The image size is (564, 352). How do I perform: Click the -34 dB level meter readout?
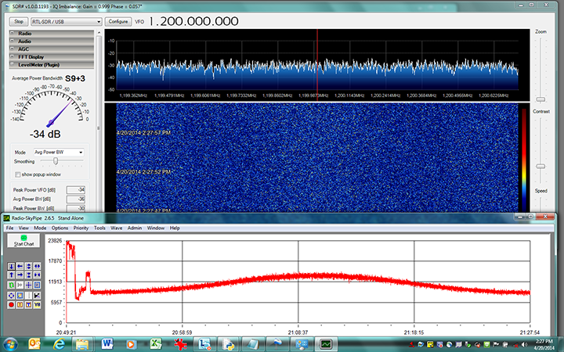click(x=45, y=135)
